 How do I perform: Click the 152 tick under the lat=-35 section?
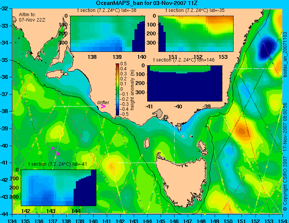(198, 57)
